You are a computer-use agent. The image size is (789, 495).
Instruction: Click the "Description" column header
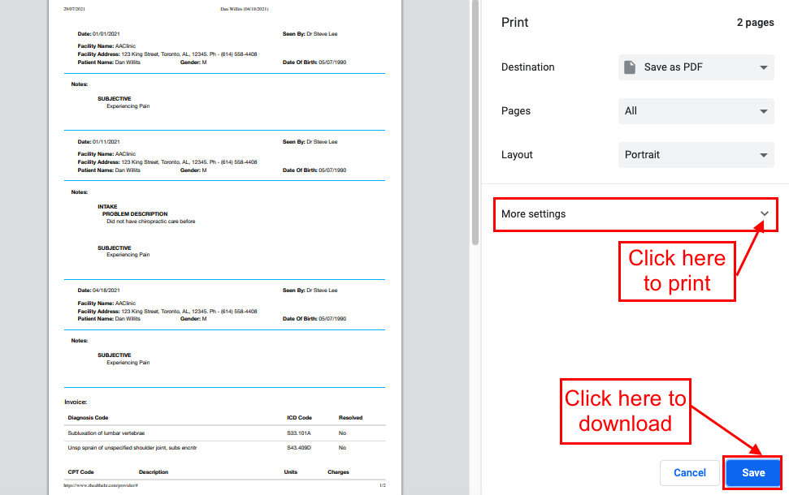click(x=154, y=472)
